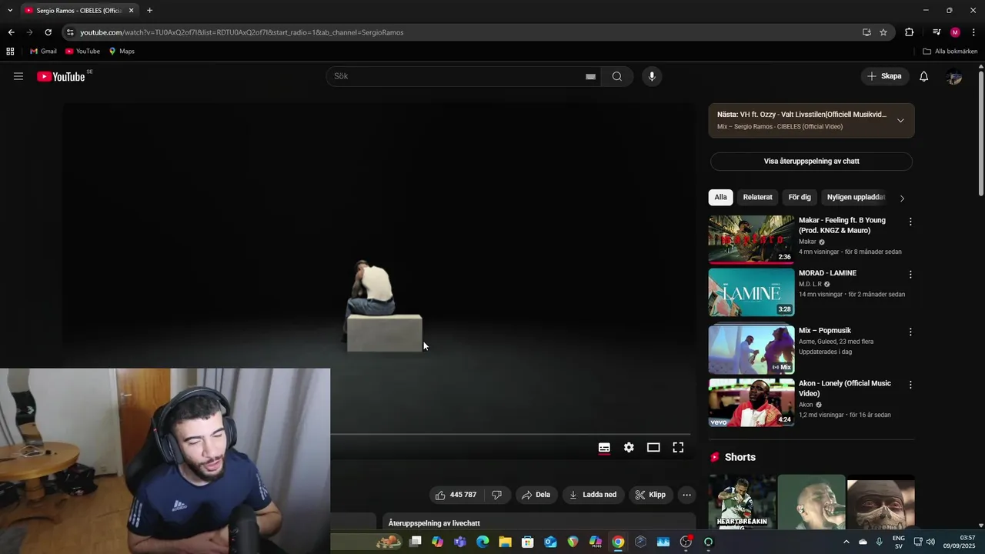Image resolution: width=985 pixels, height=554 pixels.
Task: Click the search magnifier button
Action: tap(617, 76)
